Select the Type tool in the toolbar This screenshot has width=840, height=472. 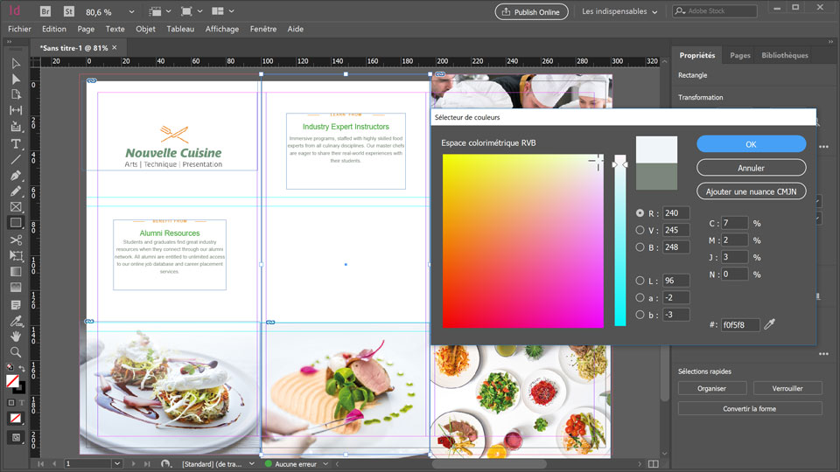point(16,143)
